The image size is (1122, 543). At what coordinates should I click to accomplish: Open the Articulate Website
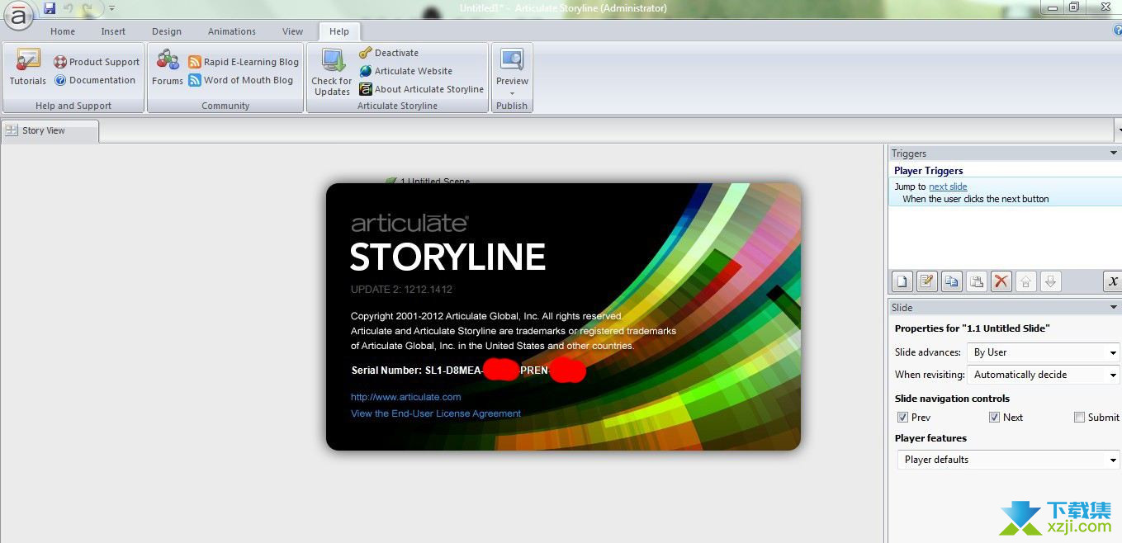point(405,71)
